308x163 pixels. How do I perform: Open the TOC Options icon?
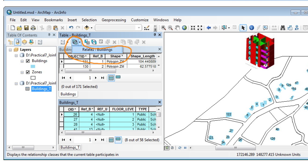[40, 42]
